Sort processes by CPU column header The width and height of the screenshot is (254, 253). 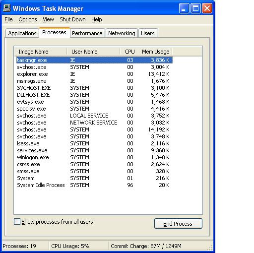point(129,52)
